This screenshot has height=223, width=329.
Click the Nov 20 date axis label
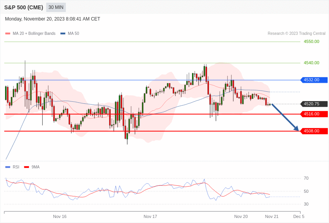pos(241,216)
